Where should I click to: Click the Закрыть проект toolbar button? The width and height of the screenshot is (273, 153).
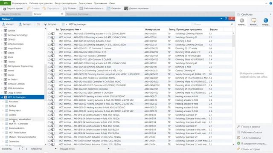tap(13, 8)
